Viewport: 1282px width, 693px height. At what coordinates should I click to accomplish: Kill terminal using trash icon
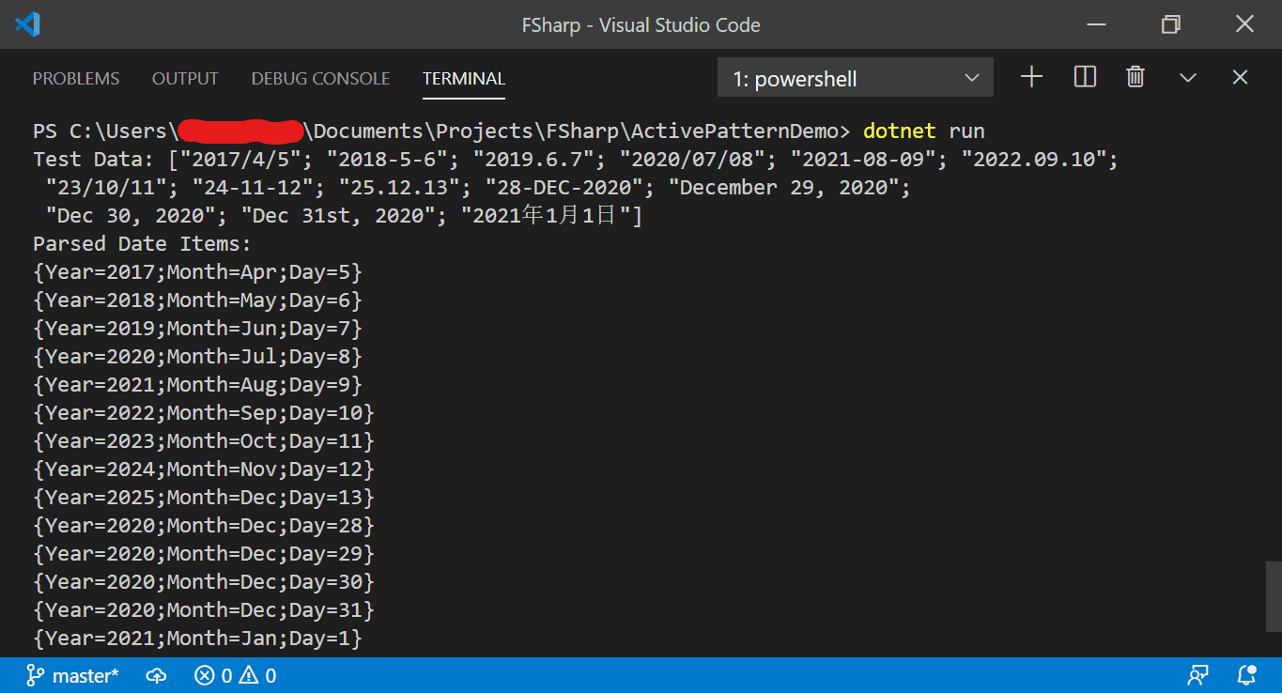[1135, 78]
